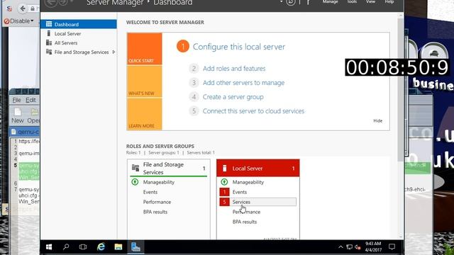The image size is (454, 255).
Task: Click Manageability in Local Server tile
Action: (248, 182)
